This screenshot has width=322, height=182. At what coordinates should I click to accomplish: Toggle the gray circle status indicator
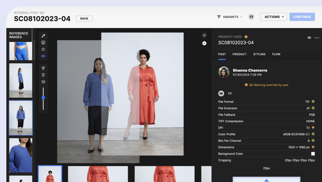[204, 35]
